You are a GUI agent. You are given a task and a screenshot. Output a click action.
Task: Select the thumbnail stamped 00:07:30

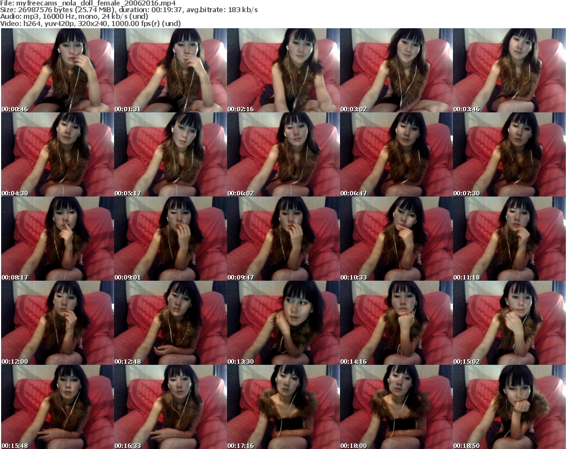(x=509, y=154)
